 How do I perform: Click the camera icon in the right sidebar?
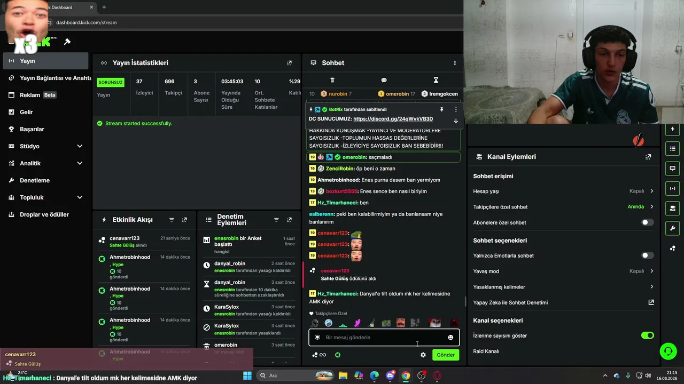point(673,208)
